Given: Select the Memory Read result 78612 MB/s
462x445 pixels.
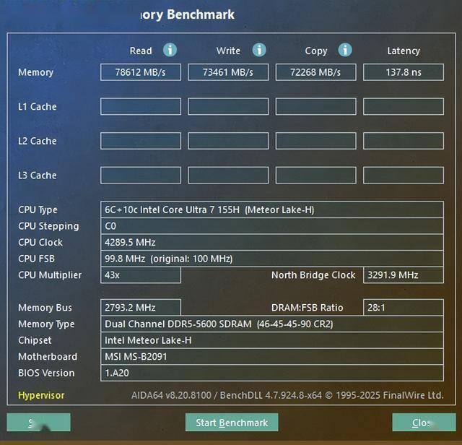Looking at the screenshot, I should point(141,72).
